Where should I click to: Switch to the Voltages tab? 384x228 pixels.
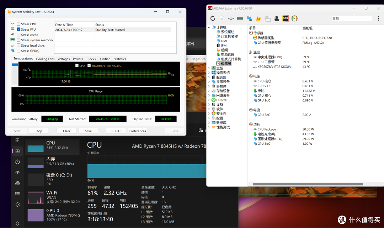[x=64, y=59]
